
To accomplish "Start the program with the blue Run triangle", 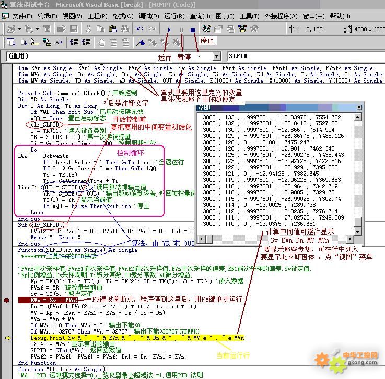I will tap(169, 30).
